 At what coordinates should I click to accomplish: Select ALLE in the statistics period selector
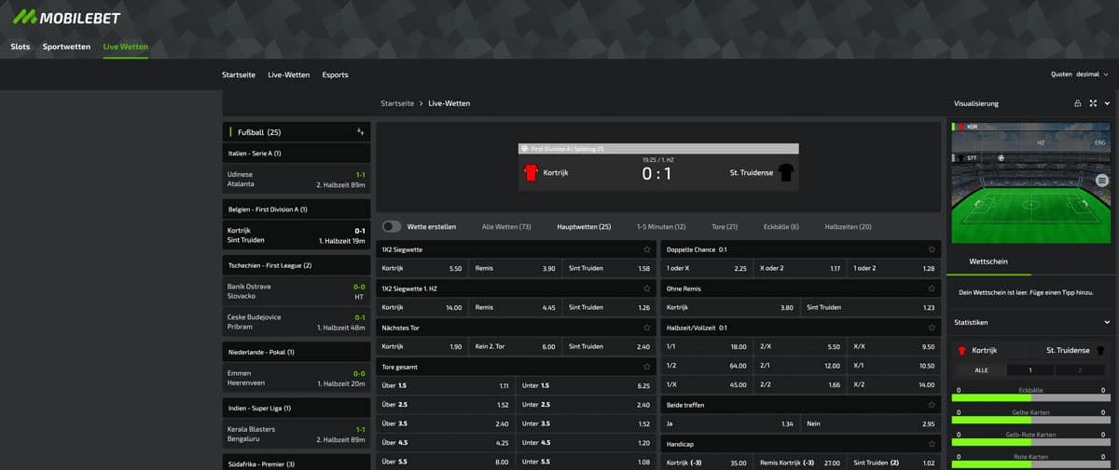981,369
